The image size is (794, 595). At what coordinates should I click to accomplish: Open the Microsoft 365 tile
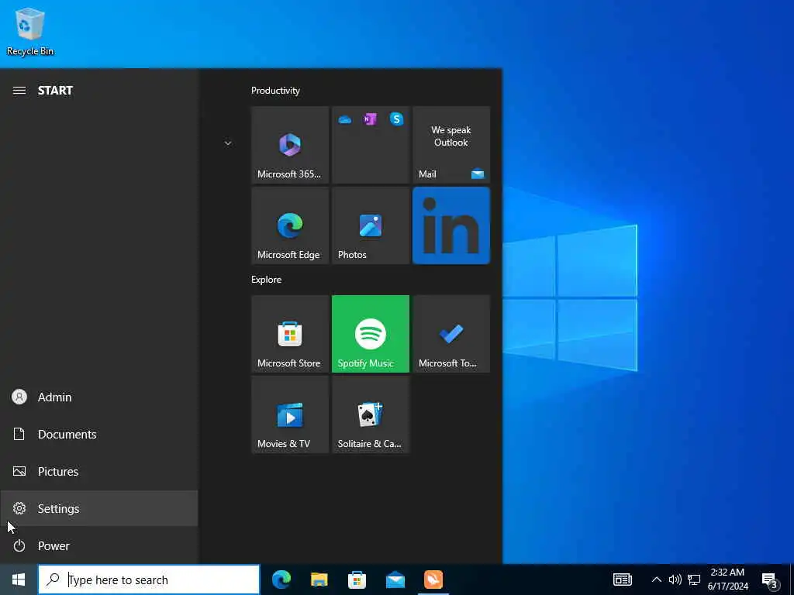pos(290,145)
